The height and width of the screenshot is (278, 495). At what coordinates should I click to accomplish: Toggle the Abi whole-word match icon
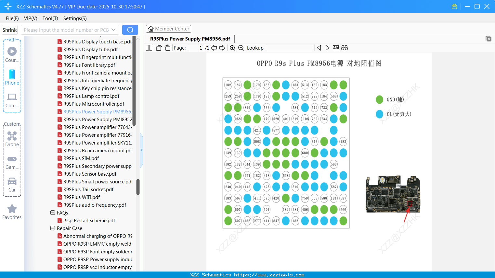click(x=336, y=48)
